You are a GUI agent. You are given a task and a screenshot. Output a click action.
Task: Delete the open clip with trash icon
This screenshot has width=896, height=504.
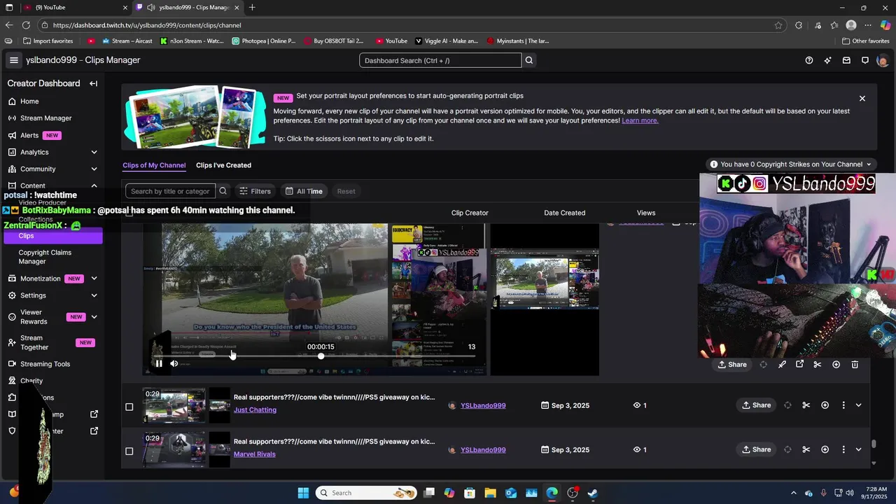click(855, 365)
